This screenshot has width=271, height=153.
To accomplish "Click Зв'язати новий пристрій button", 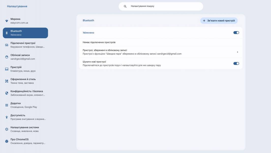I will coord(219,21).
